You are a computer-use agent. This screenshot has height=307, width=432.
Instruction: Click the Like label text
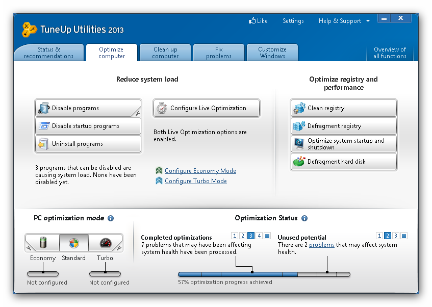click(x=262, y=21)
